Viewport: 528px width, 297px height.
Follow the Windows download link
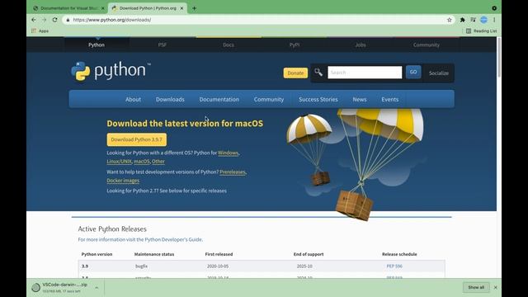click(228, 153)
